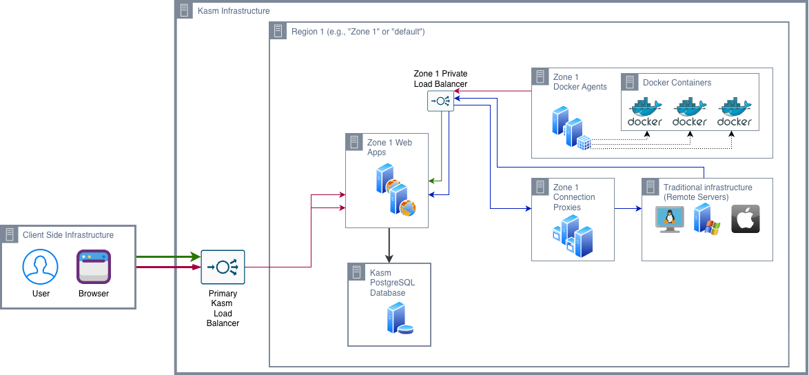809x375 pixels.
Task: Click the Docker Containers header icon
Action: click(x=630, y=83)
